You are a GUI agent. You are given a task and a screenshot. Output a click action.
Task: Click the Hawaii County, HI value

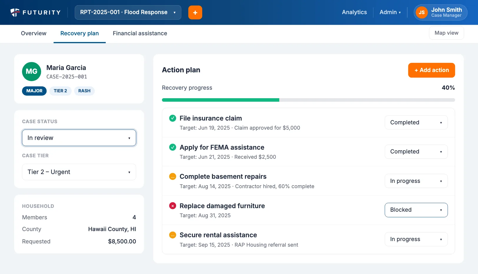pos(112,229)
